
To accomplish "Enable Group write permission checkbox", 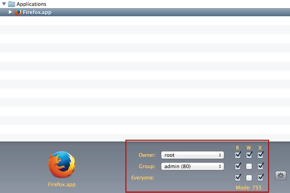I will [x=249, y=166].
